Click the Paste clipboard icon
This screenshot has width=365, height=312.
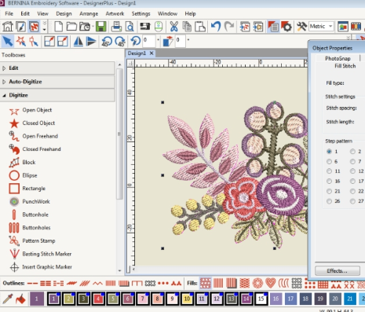click(200, 27)
